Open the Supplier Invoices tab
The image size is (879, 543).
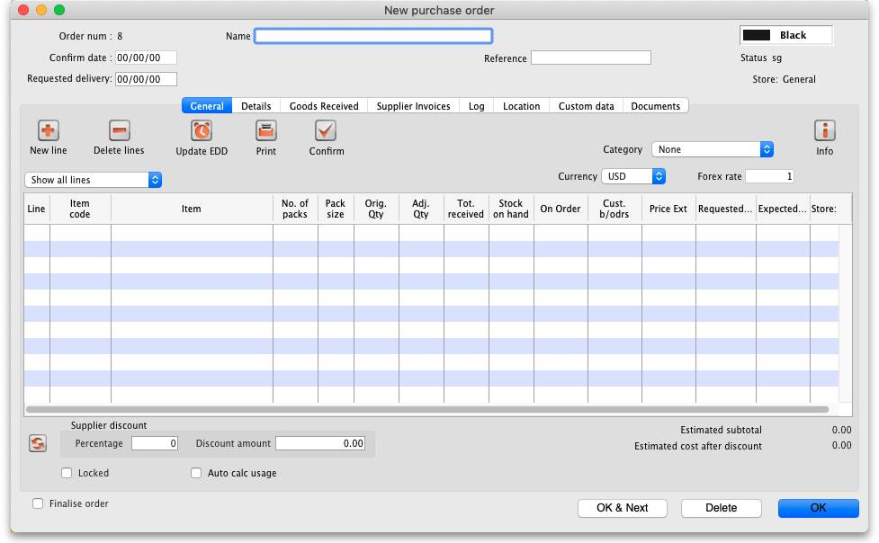[x=413, y=106]
